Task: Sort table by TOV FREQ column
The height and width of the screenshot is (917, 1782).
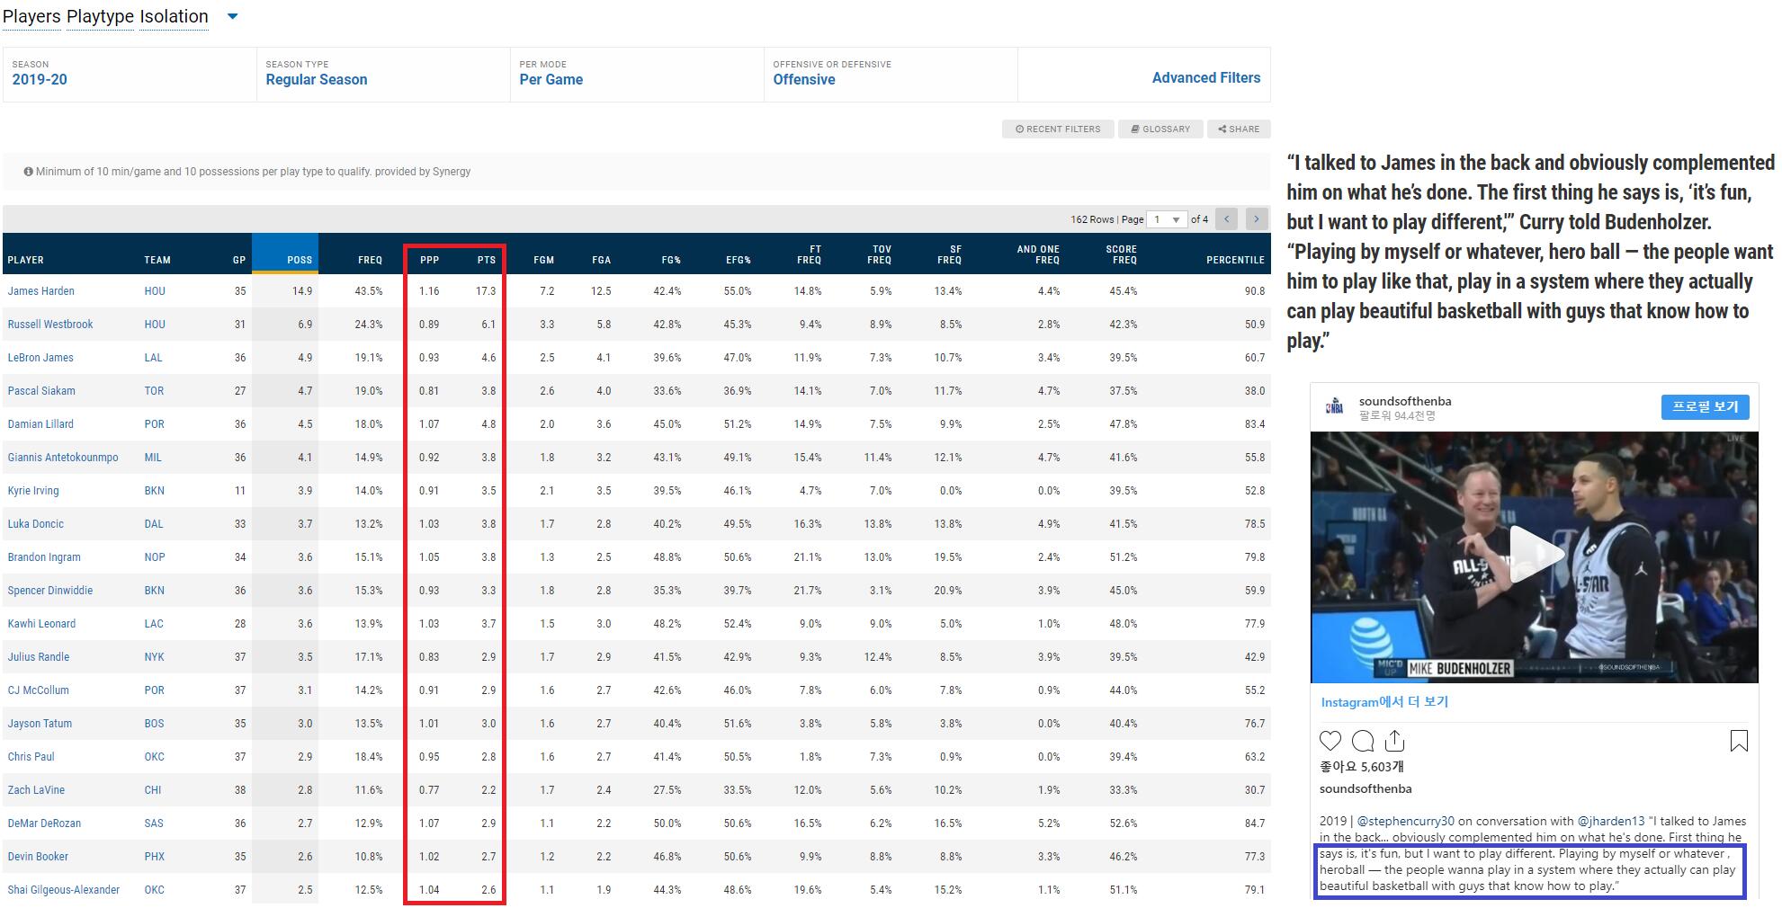Action: pyautogui.click(x=880, y=254)
